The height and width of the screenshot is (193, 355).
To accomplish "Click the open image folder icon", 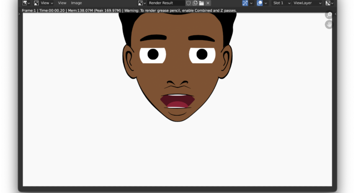I will click(x=201, y=3).
